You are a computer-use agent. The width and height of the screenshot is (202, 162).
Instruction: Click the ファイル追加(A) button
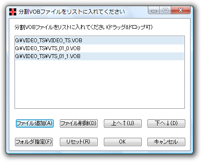click(35, 123)
